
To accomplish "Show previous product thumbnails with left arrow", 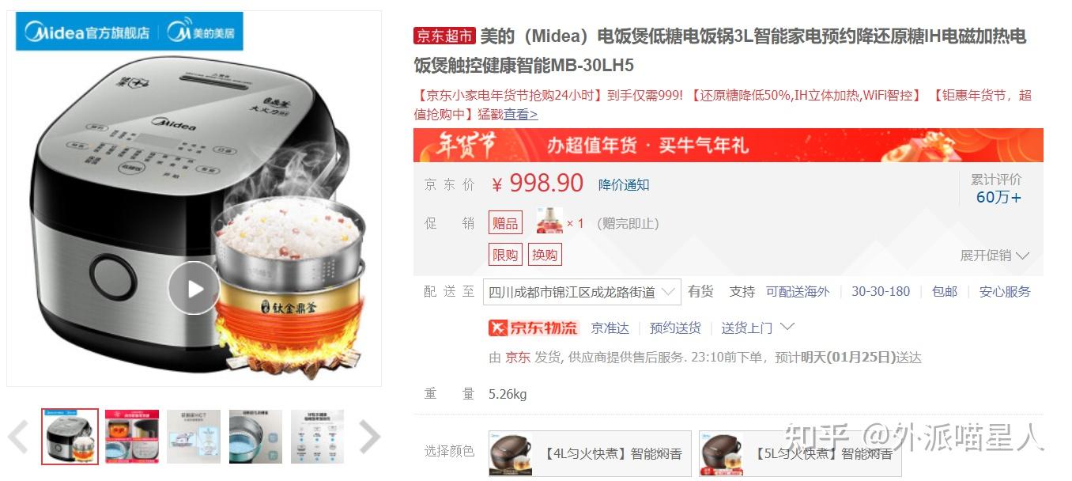I will coord(18,436).
